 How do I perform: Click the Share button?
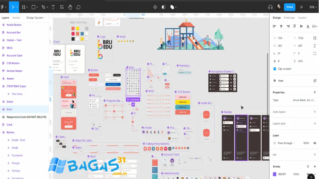click(289, 7)
